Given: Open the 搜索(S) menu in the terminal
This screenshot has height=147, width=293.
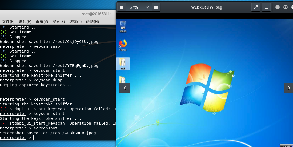Looking at the screenshot, I should coord(58,22).
